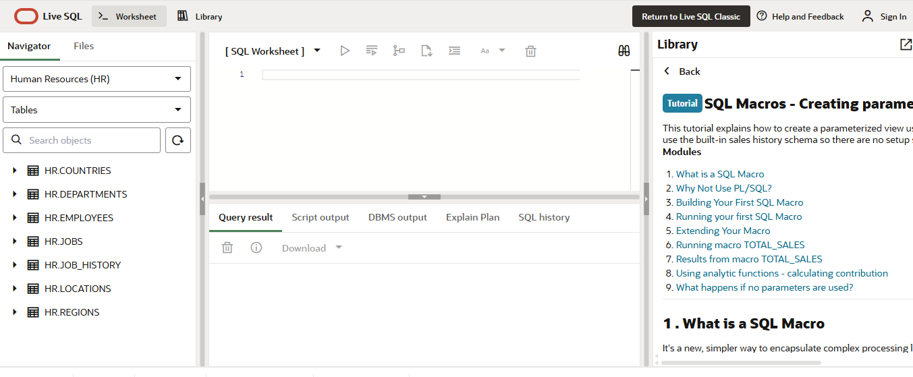Open the SQL history tab
913x377 pixels.
coord(544,217)
